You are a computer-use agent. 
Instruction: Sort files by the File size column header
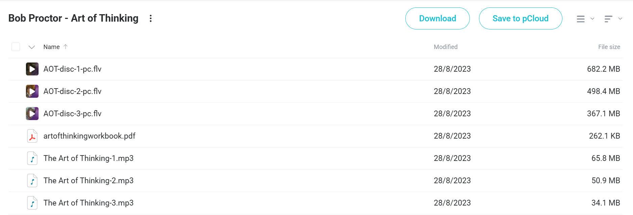(609, 47)
